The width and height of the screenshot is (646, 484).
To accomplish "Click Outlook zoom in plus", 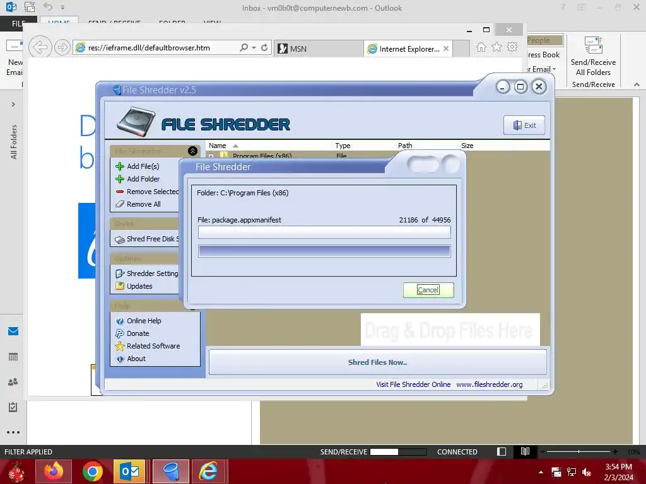I will point(614,451).
